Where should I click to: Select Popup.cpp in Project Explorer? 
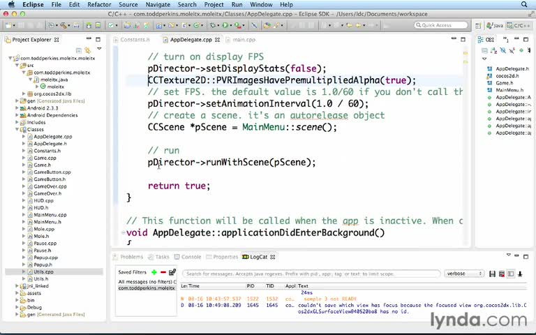click(x=45, y=258)
